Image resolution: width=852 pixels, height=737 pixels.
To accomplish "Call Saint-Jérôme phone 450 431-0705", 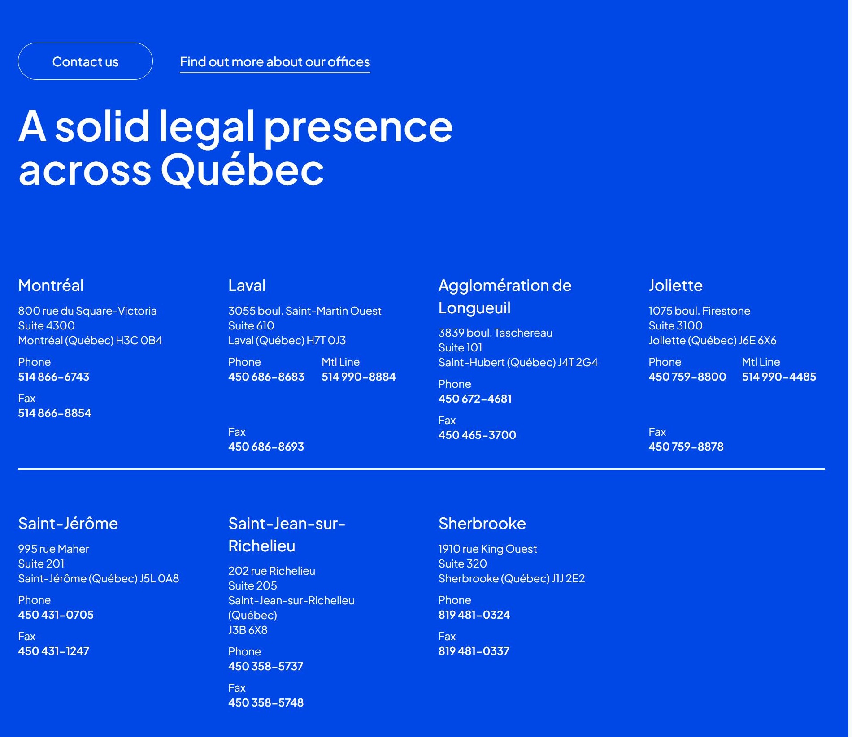I will [x=56, y=615].
